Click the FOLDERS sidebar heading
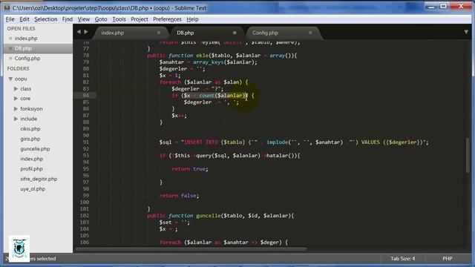 click(18, 69)
